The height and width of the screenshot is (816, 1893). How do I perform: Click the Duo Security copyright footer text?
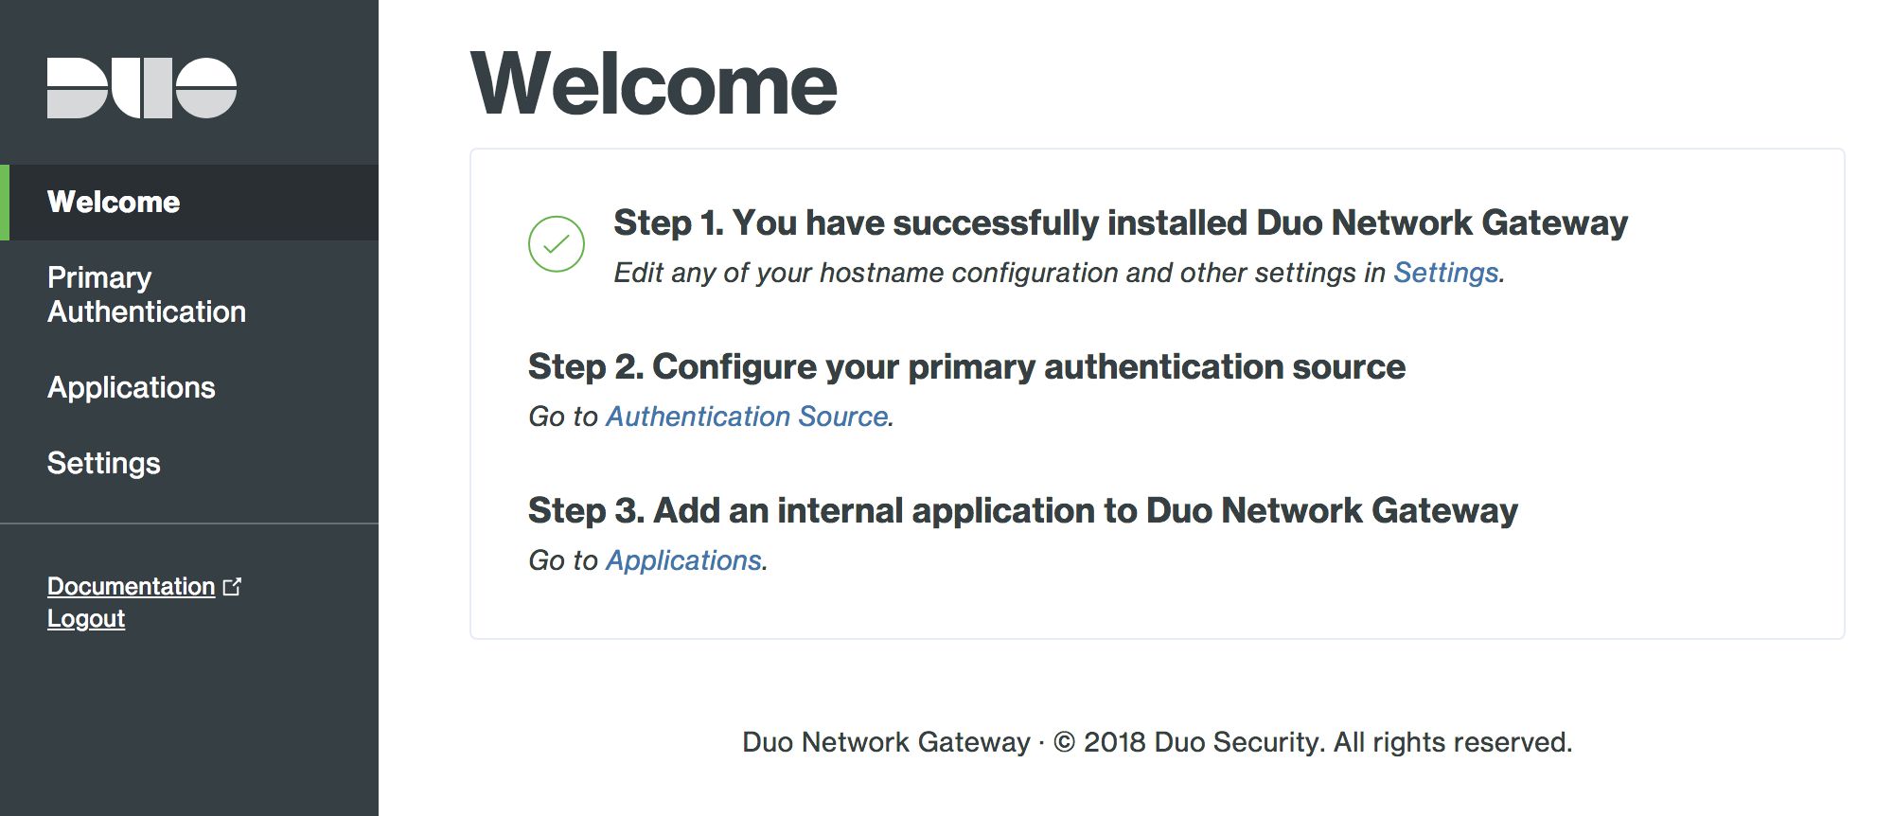coord(1157,742)
